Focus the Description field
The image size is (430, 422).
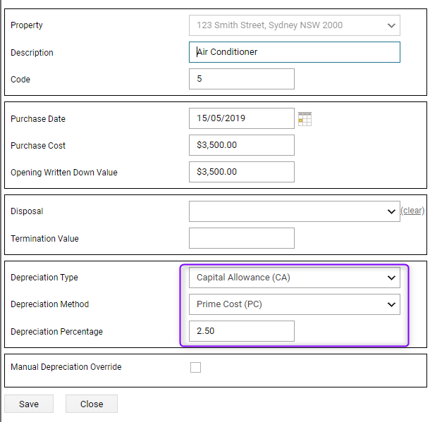(295, 52)
